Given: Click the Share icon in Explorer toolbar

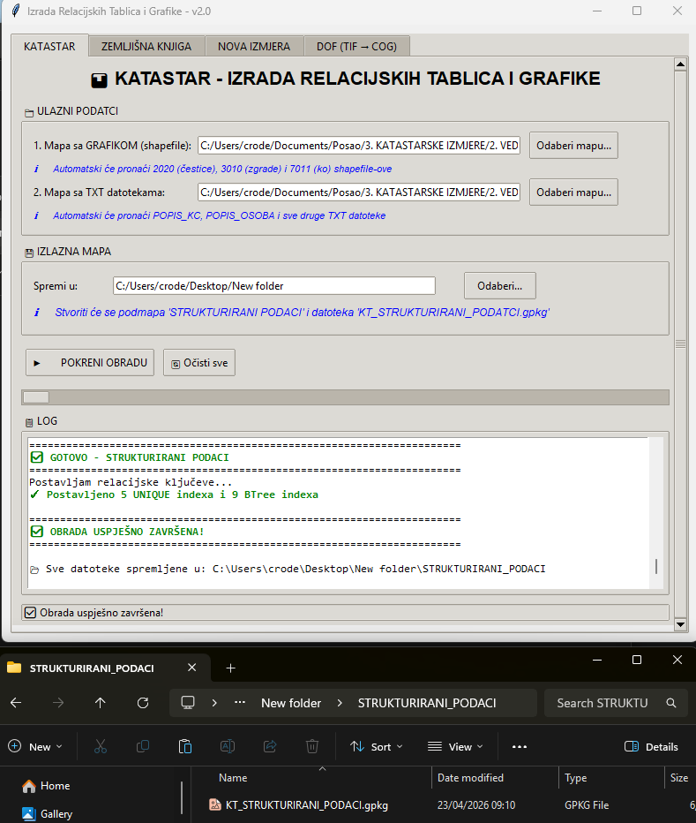Looking at the screenshot, I should 270,746.
